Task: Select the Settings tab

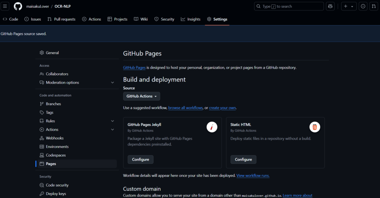Action: tap(217, 19)
